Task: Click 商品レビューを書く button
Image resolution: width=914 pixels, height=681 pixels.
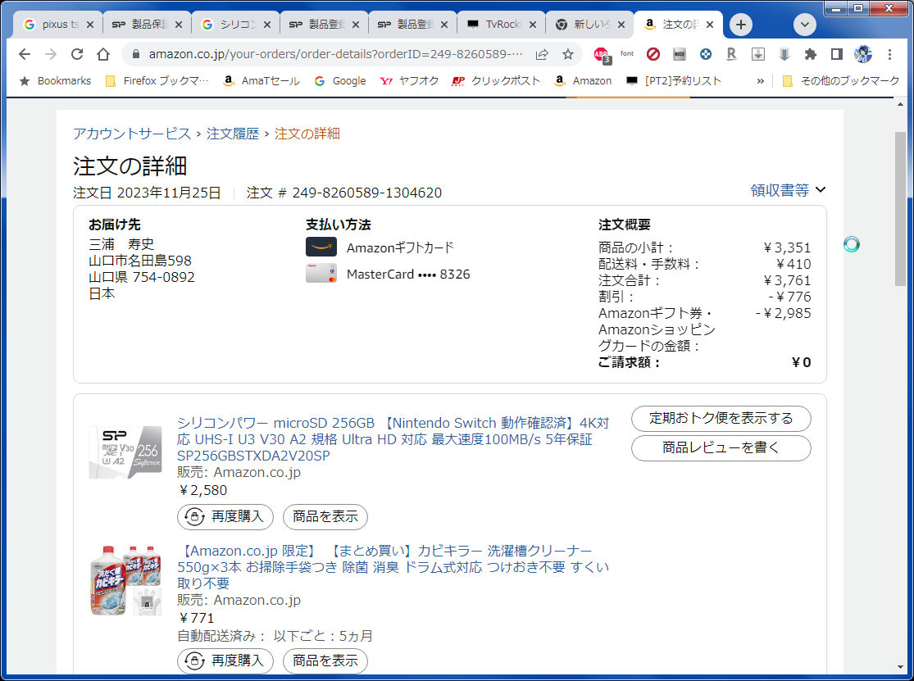Action: tap(721, 448)
